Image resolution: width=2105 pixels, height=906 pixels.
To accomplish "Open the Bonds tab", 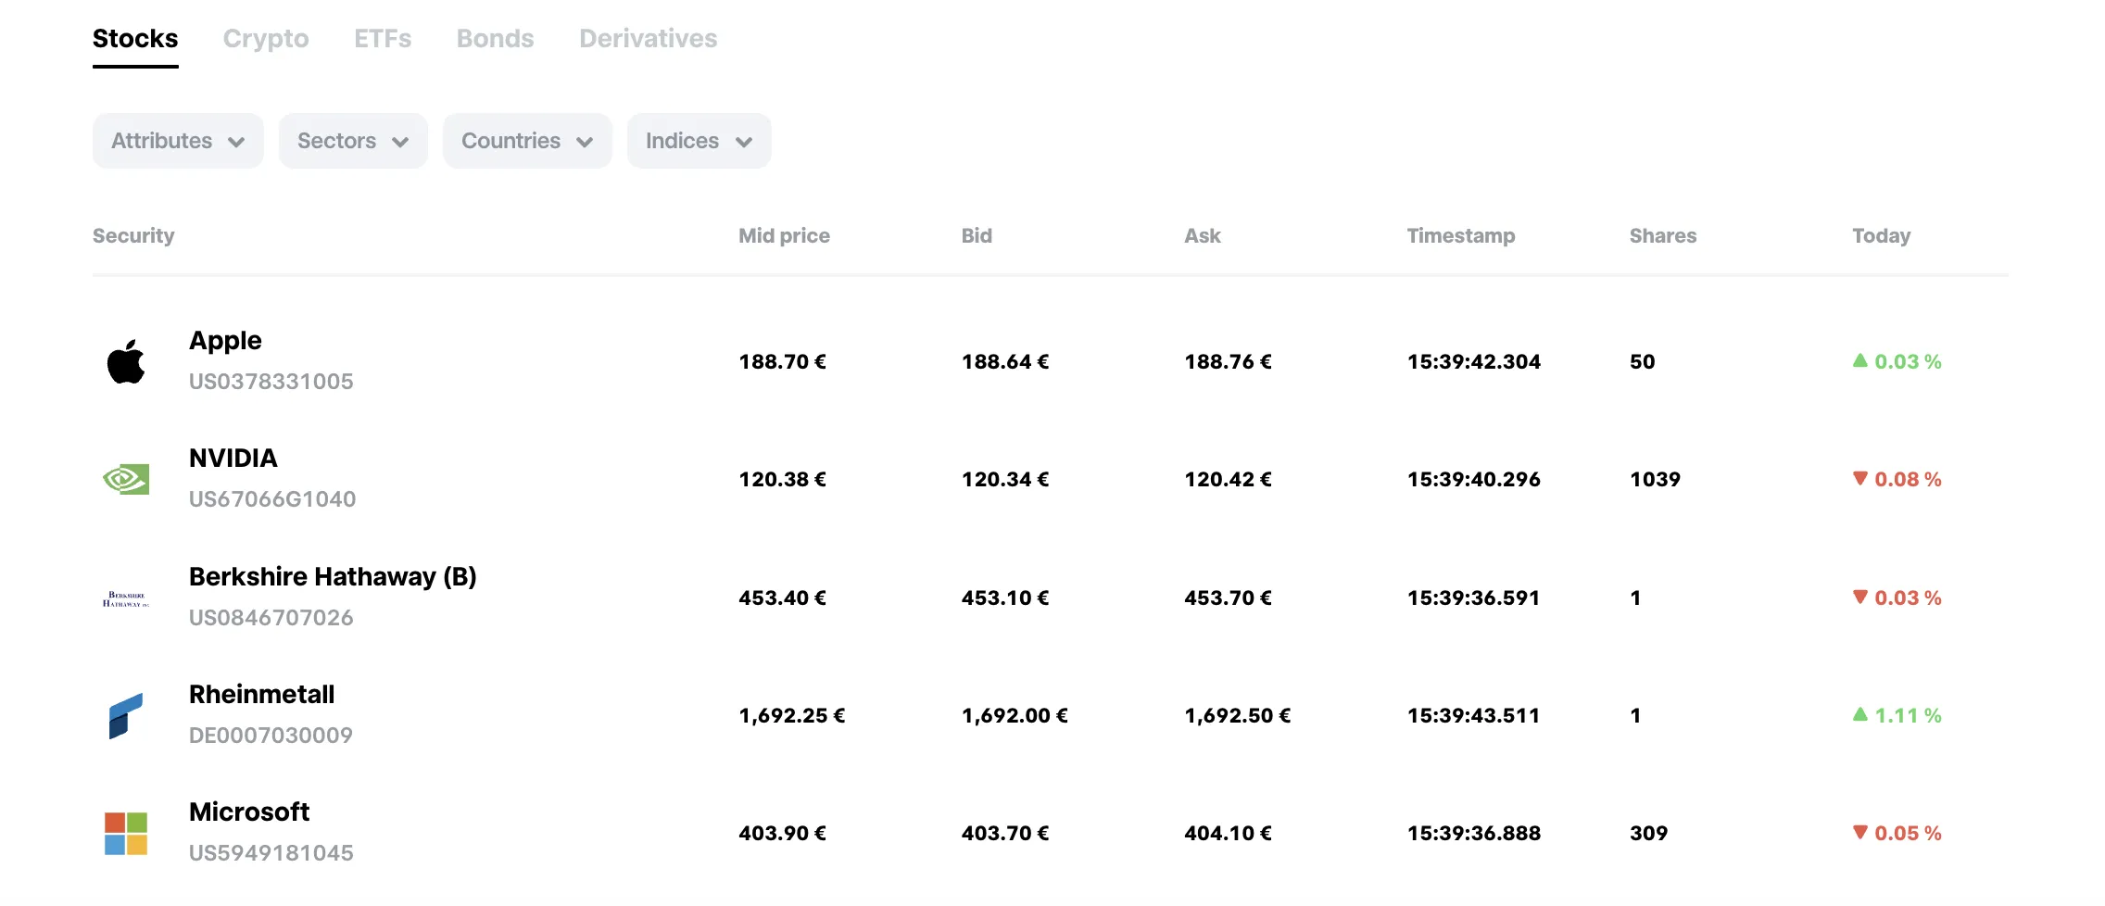I will [x=496, y=39].
